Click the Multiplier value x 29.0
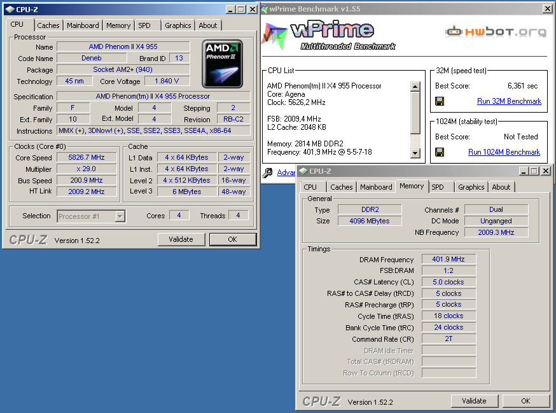Image resolution: width=556 pixels, height=413 pixels. coord(87,169)
